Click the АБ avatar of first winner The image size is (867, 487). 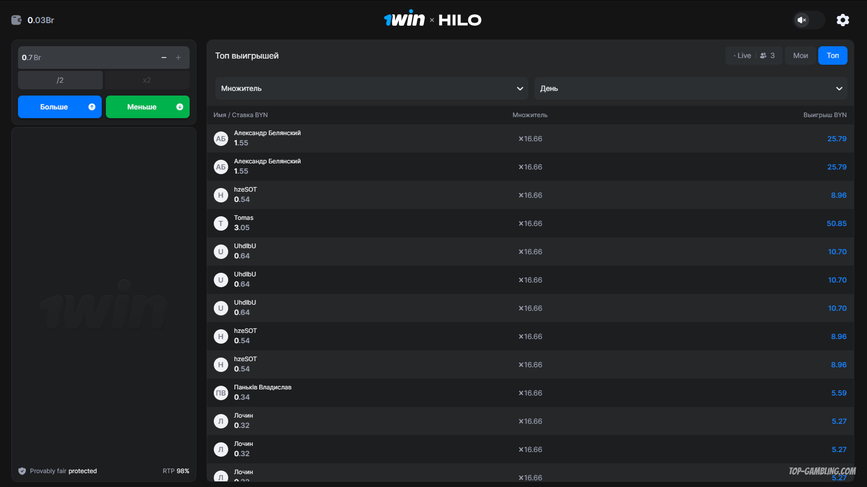tap(221, 139)
